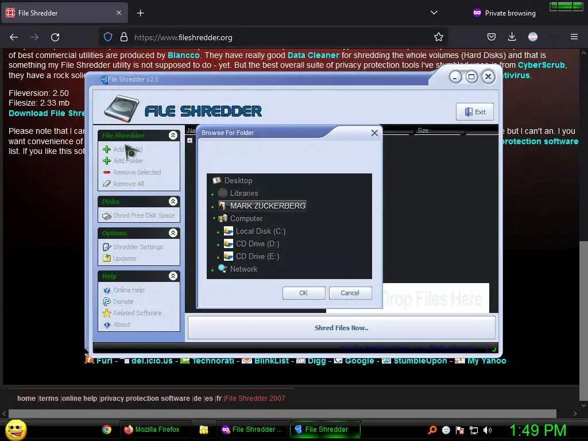Click the Updates icon in Options
Viewport: 588px width, 441px height.
click(107, 258)
